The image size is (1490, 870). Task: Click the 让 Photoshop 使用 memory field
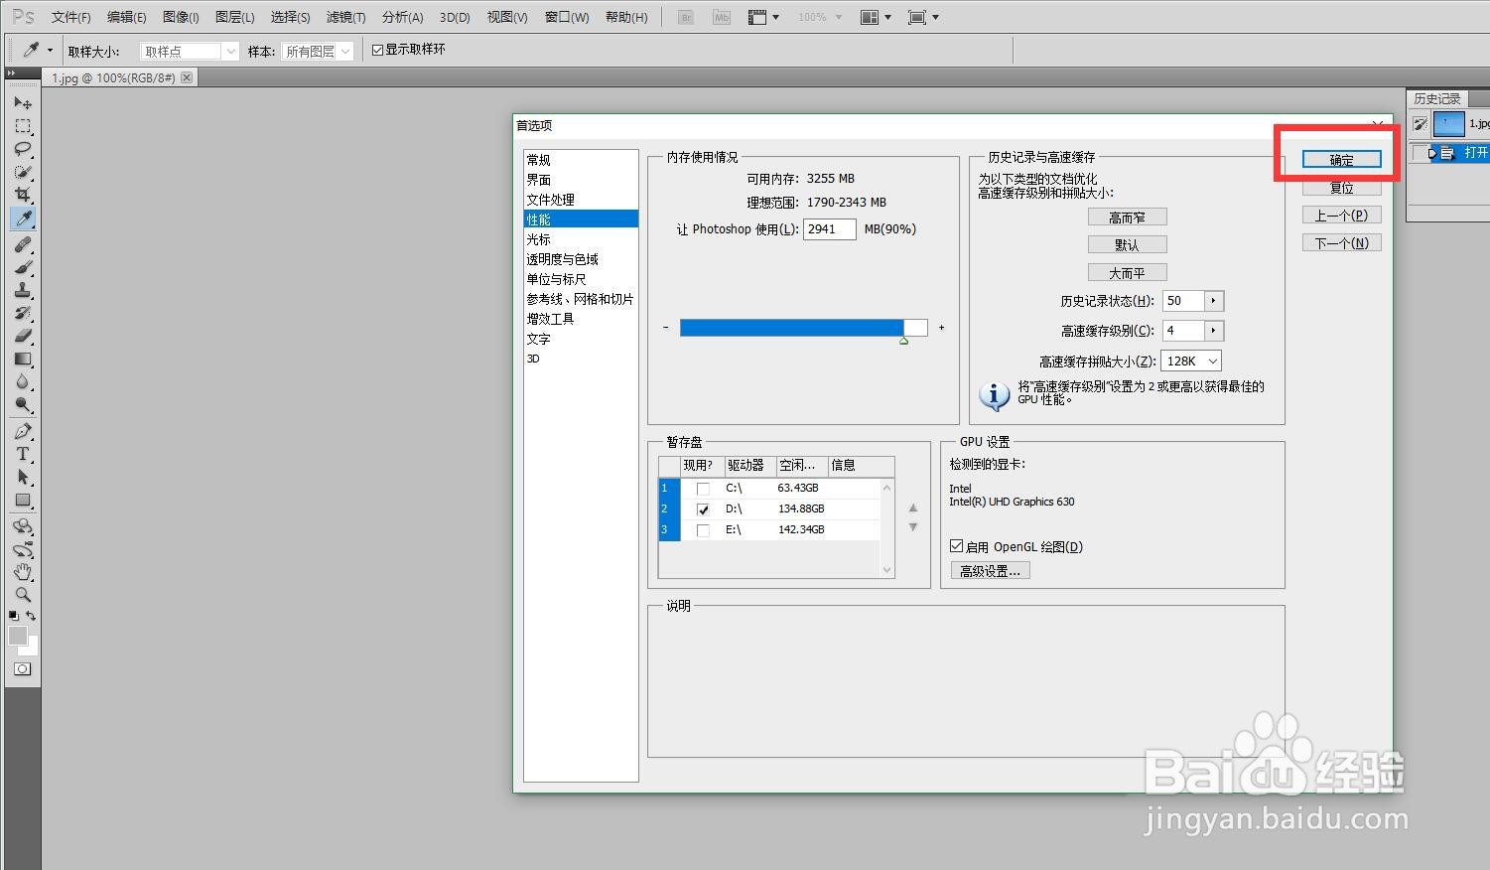click(830, 229)
